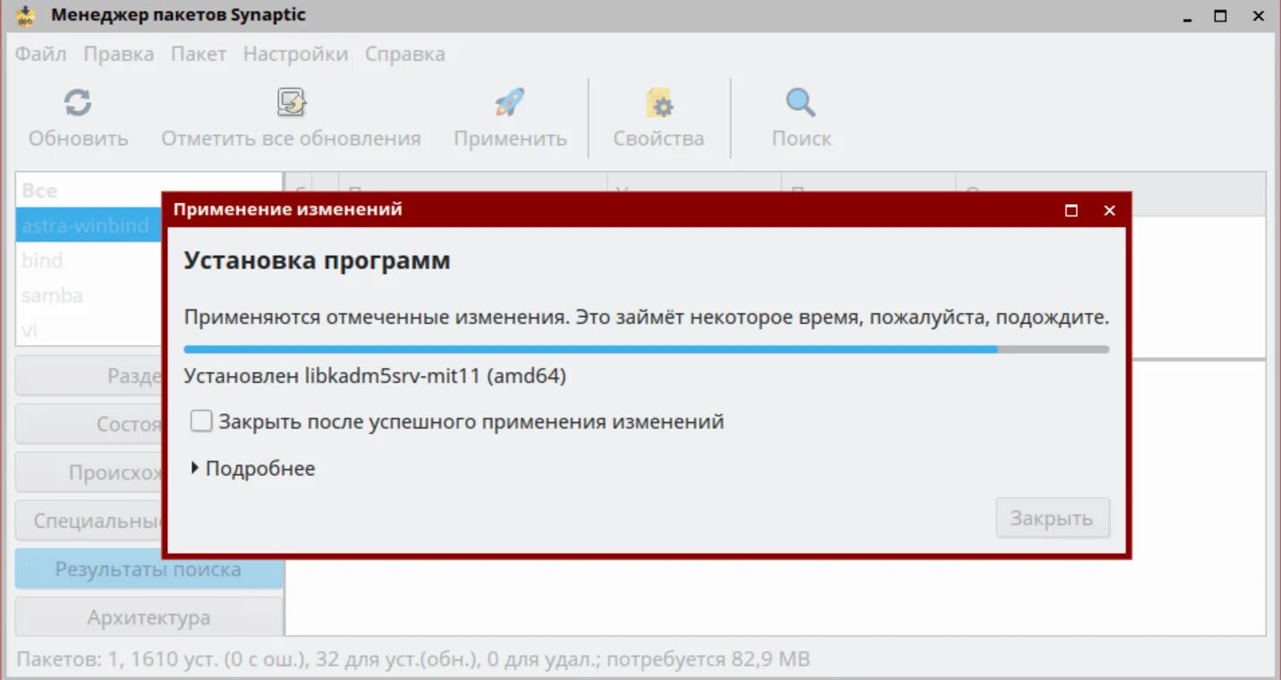The width and height of the screenshot is (1281, 680).
Task: Click the Специальные filter button
Action: point(89,521)
